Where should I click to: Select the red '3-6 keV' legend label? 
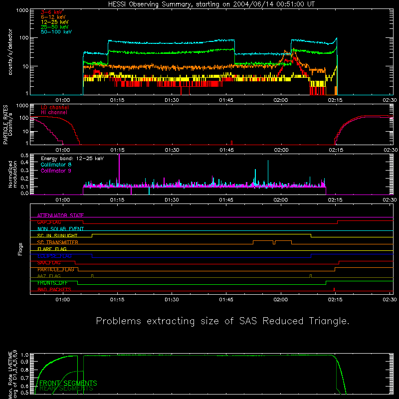click(51, 12)
